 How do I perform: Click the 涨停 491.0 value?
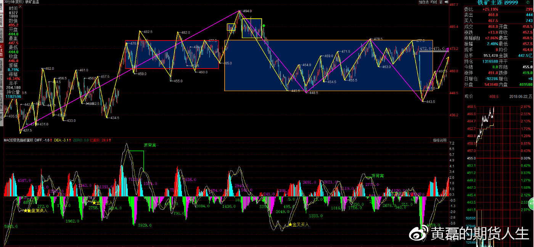click(493, 72)
